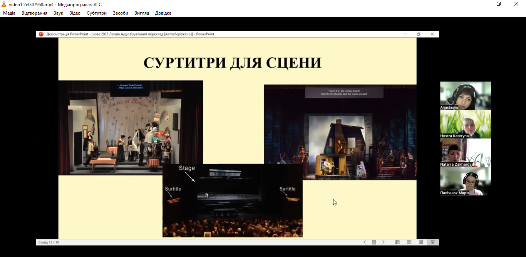The width and height of the screenshot is (526, 257).
Task: Click the Slide Show view icon
Action: click(432, 242)
